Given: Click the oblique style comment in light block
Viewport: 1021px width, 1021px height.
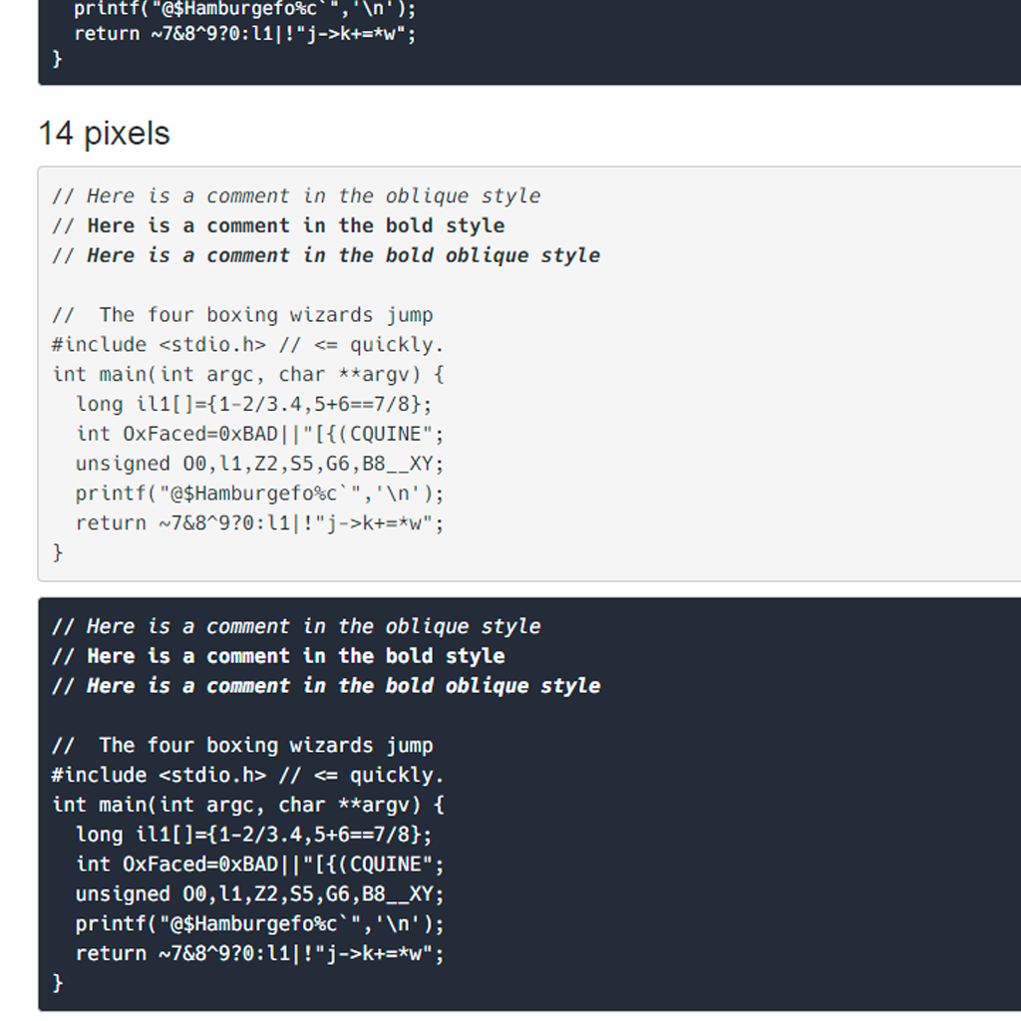Looking at the screenshot, I should pos(296,196).
